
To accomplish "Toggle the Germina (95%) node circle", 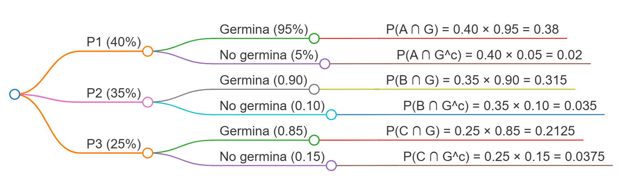I will [x=314, y=38].
